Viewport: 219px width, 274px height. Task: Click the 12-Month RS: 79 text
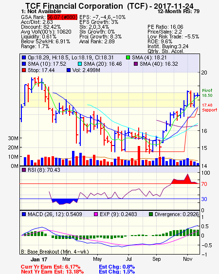pyautogui.click(x=179, y=11)
